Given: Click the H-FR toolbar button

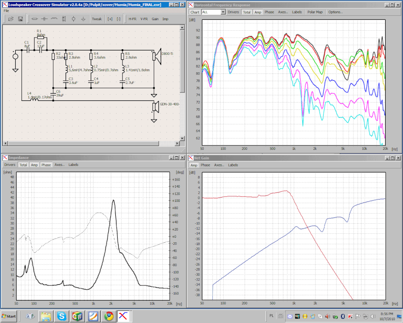Looking at the screenshot, I should [132, 19].
